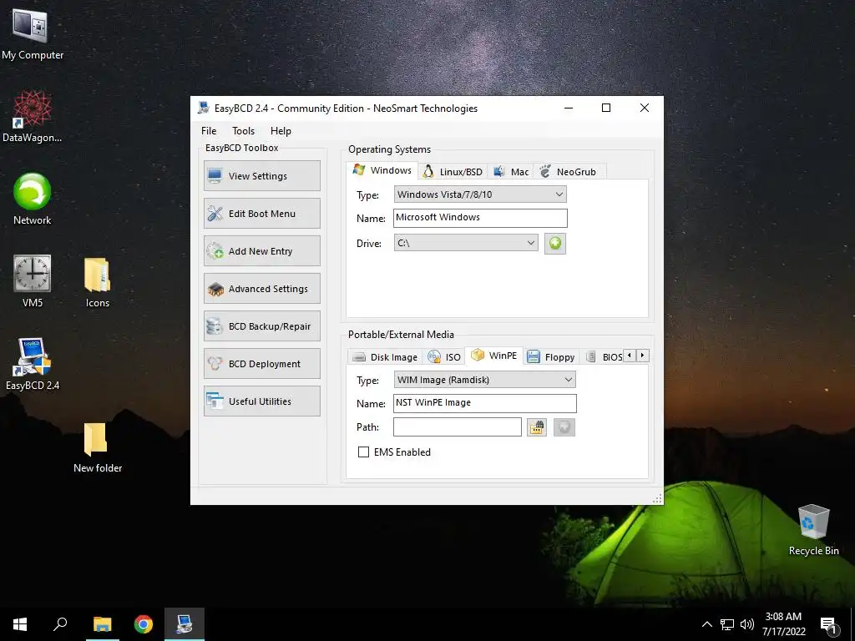Select the DataWagon desktop shortcut
This screenshot has width=855, height=641.
tap(33, 117)
